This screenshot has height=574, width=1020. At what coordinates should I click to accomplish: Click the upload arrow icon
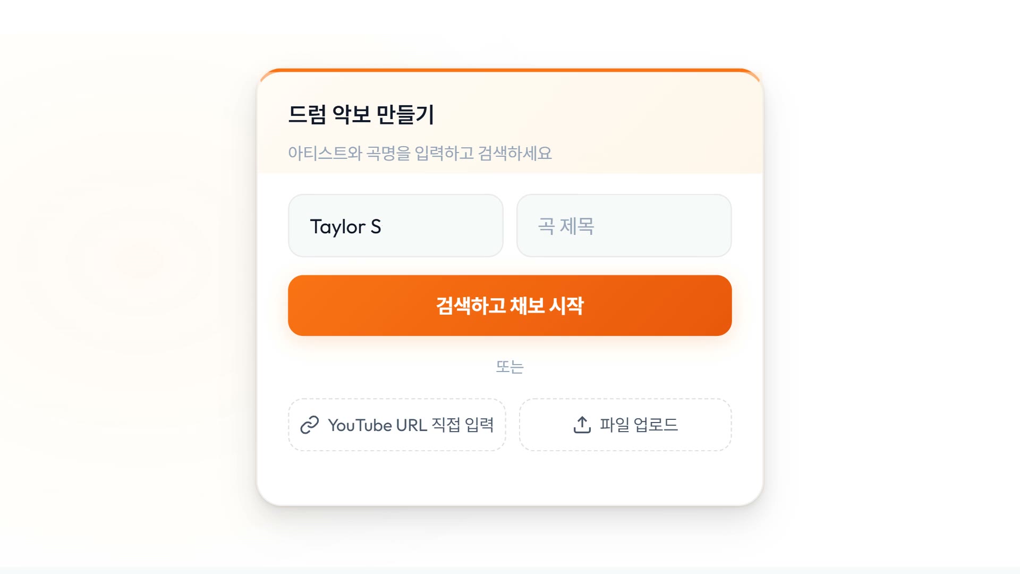[582, 425]
